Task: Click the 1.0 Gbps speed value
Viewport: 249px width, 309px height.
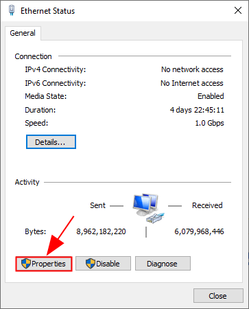Action: click(209, 123)
